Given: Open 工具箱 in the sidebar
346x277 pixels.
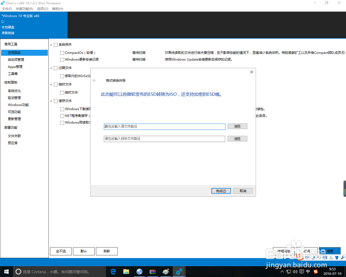Looking at the screenshot, I should [12, 73].
